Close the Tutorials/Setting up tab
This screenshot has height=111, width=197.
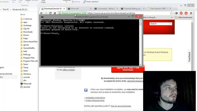[144, 9]
